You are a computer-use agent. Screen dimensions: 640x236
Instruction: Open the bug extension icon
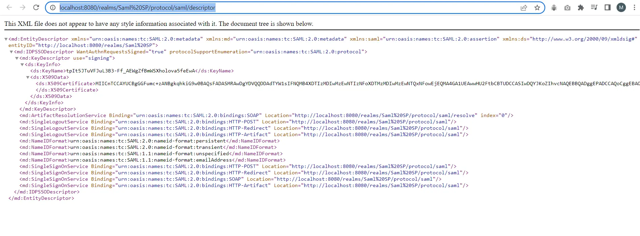point(554,8)
